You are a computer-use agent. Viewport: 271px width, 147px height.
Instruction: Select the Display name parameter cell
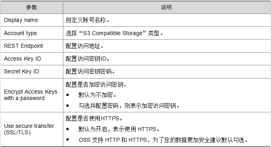[31, 20]
